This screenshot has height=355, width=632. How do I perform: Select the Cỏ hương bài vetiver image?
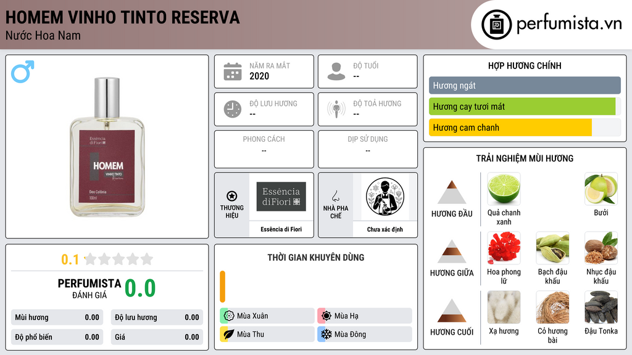pos(552,307)
